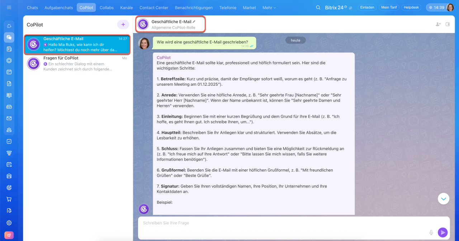
Task: Open the tasks checkmark sidebar icon
Action: (9, 141)
